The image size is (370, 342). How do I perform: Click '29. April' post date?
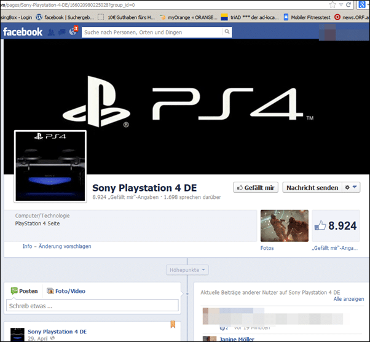37,338
